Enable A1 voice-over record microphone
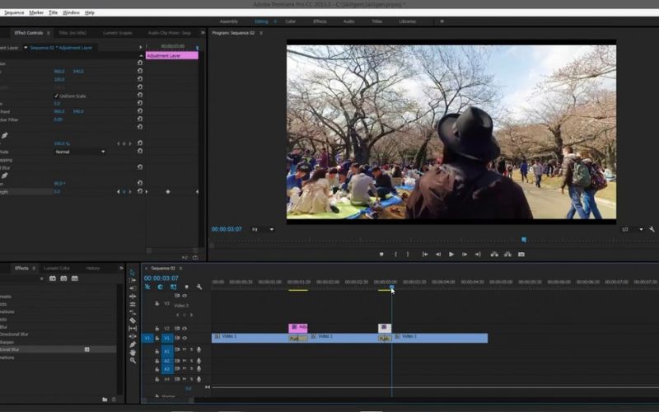 point(199,349)
